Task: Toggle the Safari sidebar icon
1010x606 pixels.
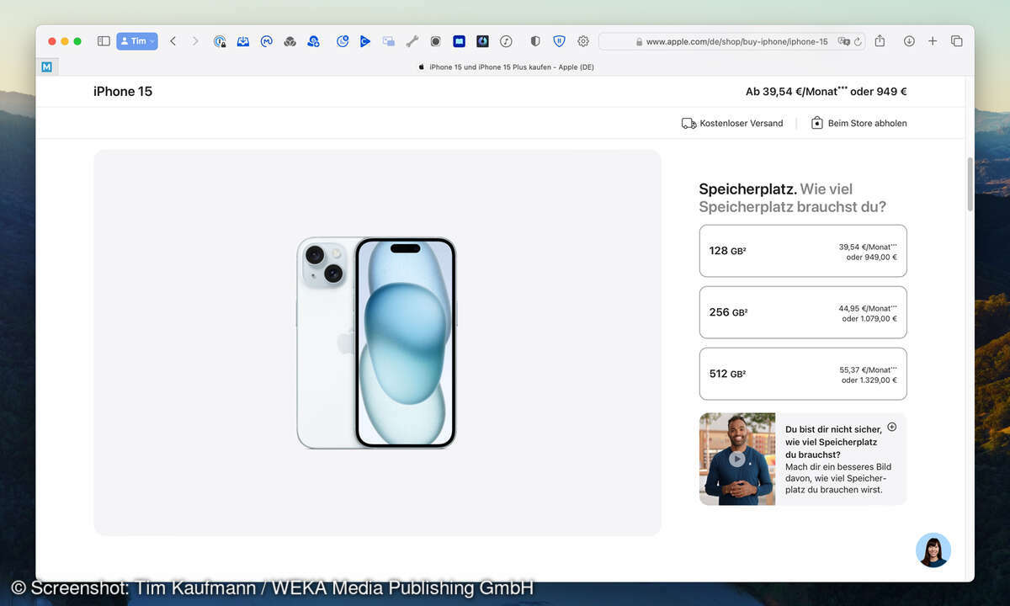Action: tap(104, 41)
